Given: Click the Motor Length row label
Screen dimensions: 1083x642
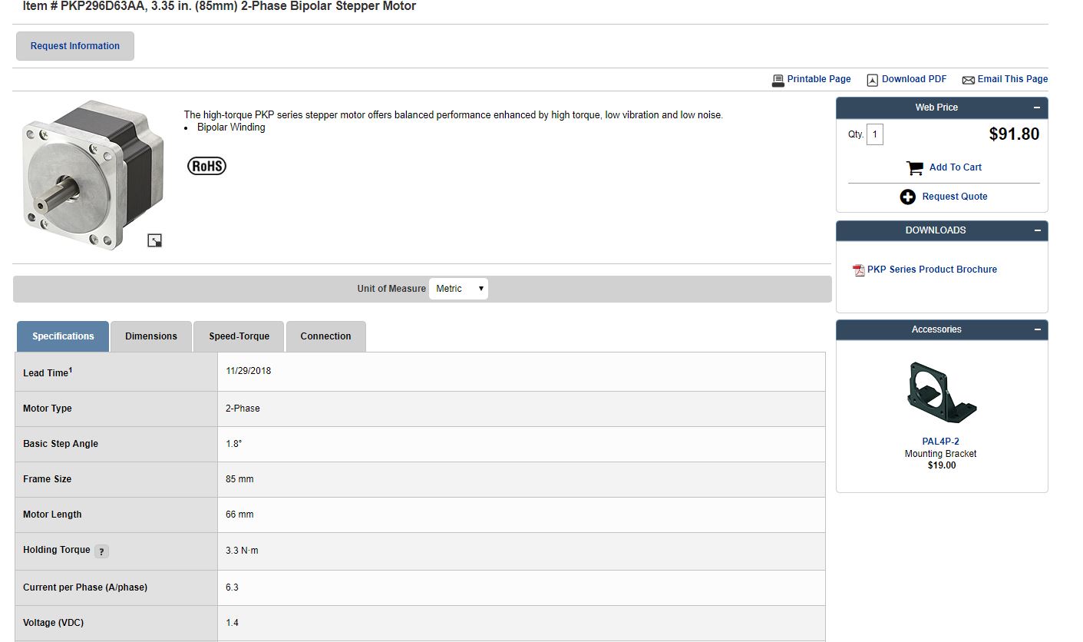Looking at the screenshot, I should [52, 515].
